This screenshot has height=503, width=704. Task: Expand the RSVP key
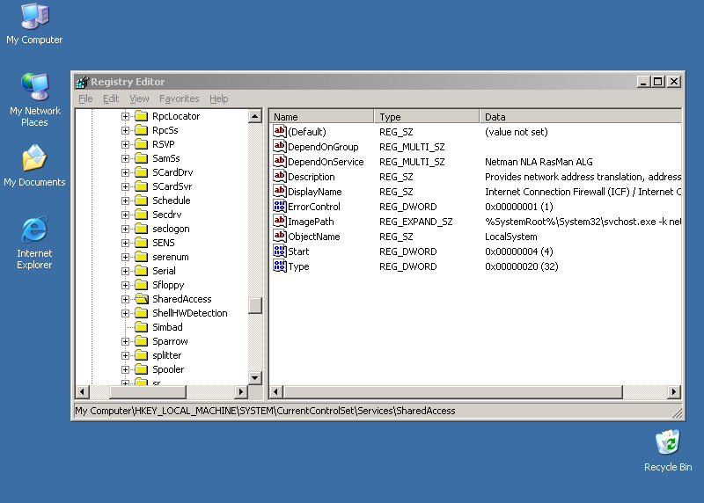125,144
